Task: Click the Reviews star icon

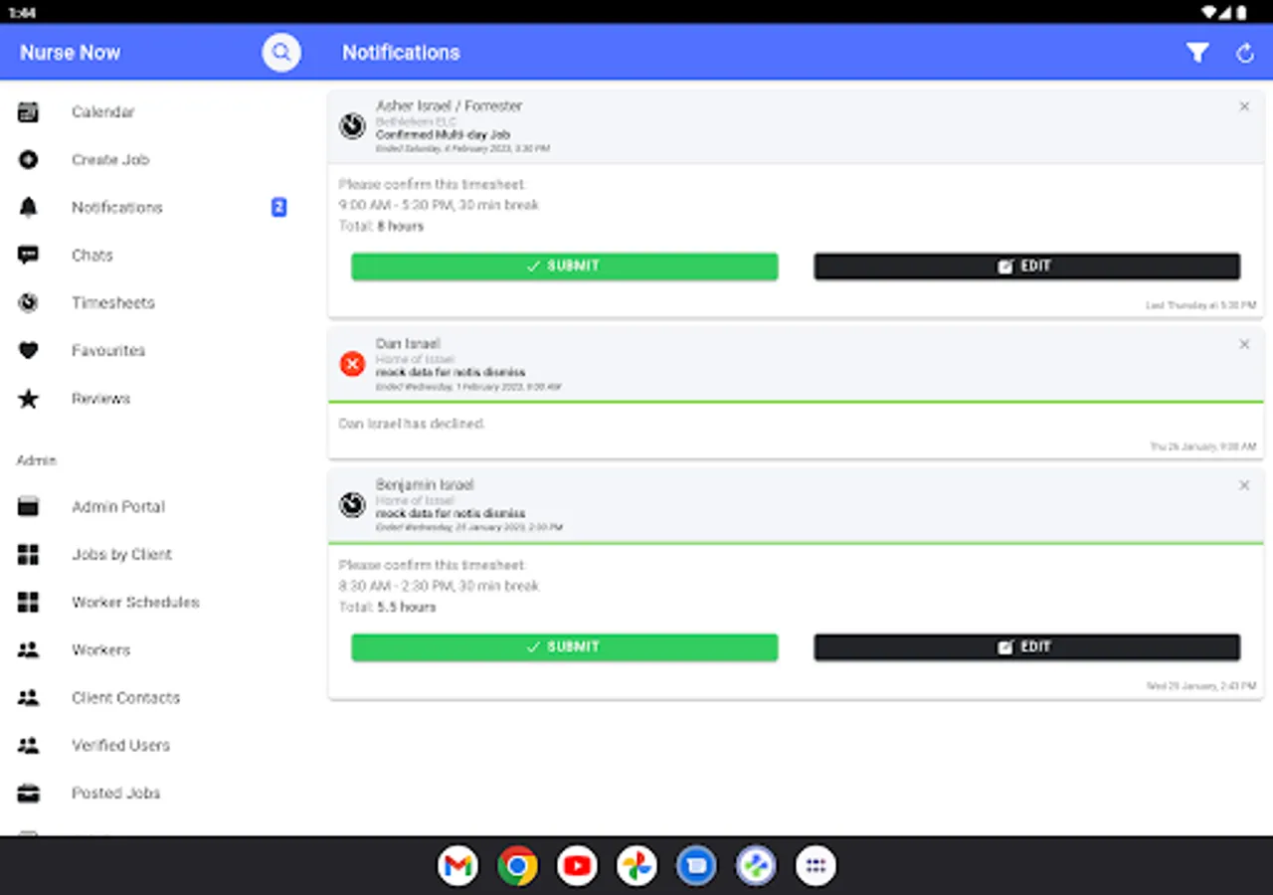Action: pos(28,399)
